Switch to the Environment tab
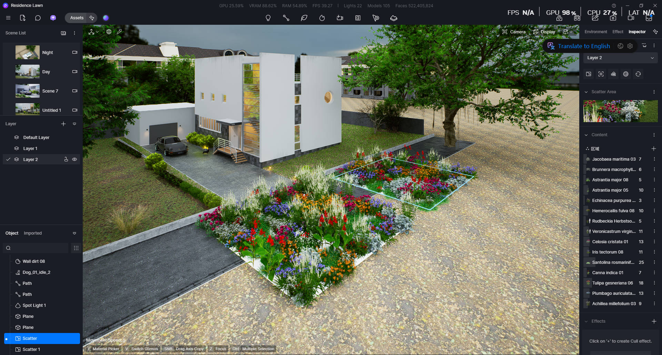Screen dimensions: 662x355 click(x=596, y=32)
